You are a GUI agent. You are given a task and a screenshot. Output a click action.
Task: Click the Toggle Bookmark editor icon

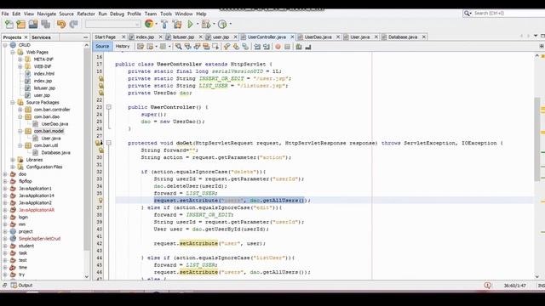245,47
